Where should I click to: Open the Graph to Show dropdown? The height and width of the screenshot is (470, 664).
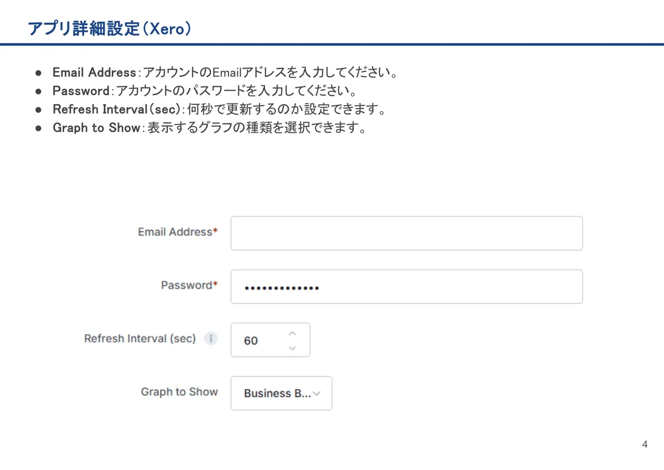(x=281, y=393)
